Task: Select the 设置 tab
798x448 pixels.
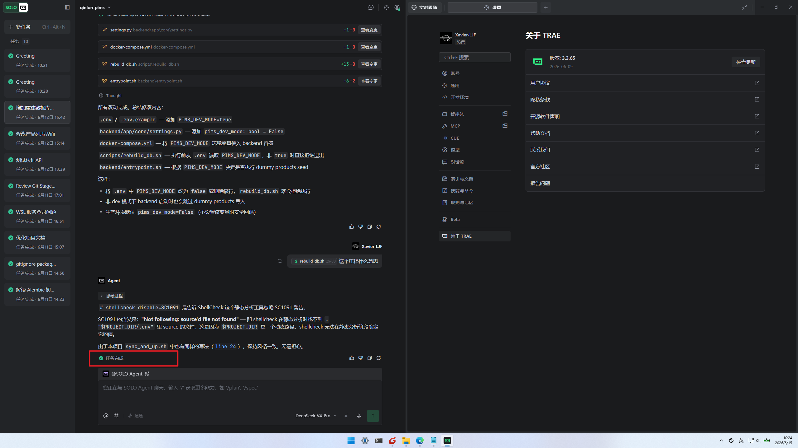Action: coord(493,7)
